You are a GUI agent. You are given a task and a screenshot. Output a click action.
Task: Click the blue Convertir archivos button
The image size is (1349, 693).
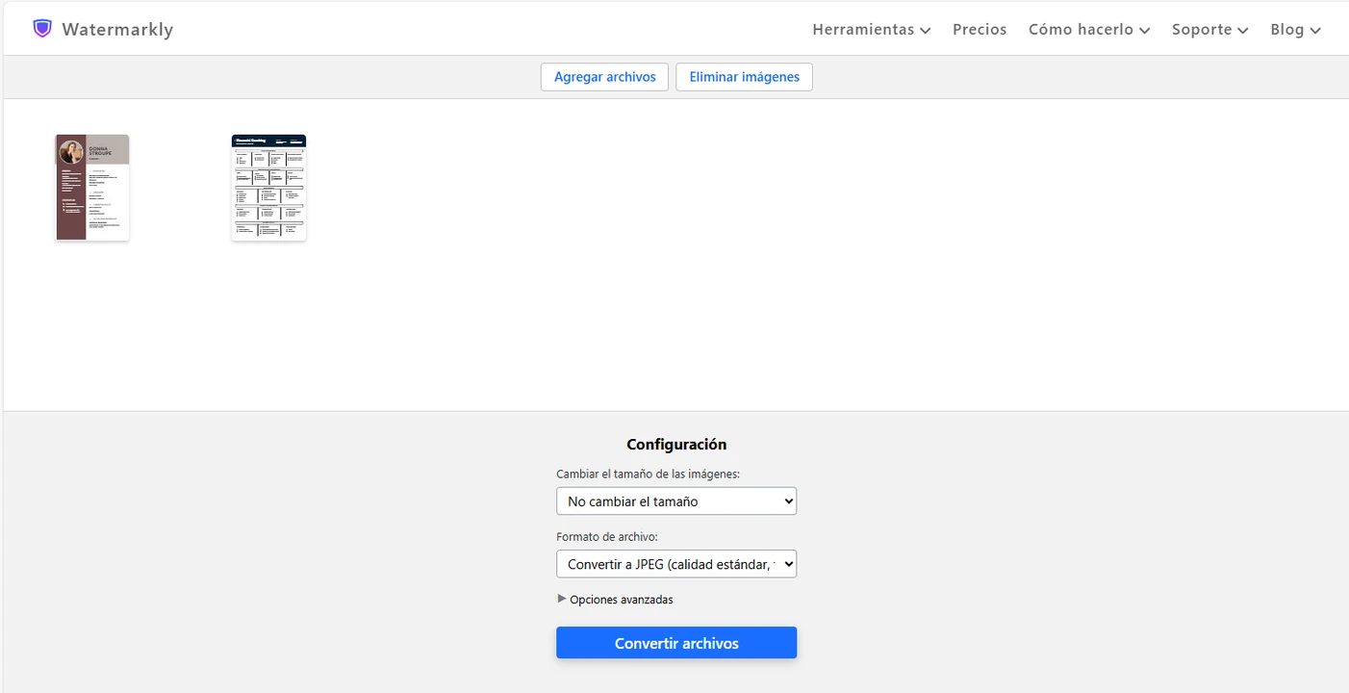pos(676,643)
